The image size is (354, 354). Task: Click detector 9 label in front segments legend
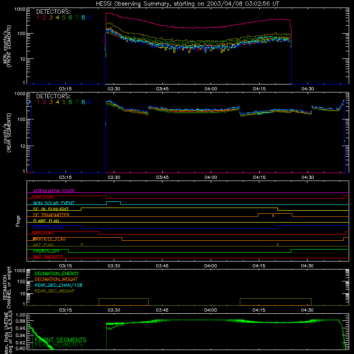coord(90,18)
